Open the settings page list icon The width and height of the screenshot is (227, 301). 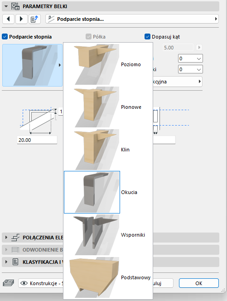(34, 19)
